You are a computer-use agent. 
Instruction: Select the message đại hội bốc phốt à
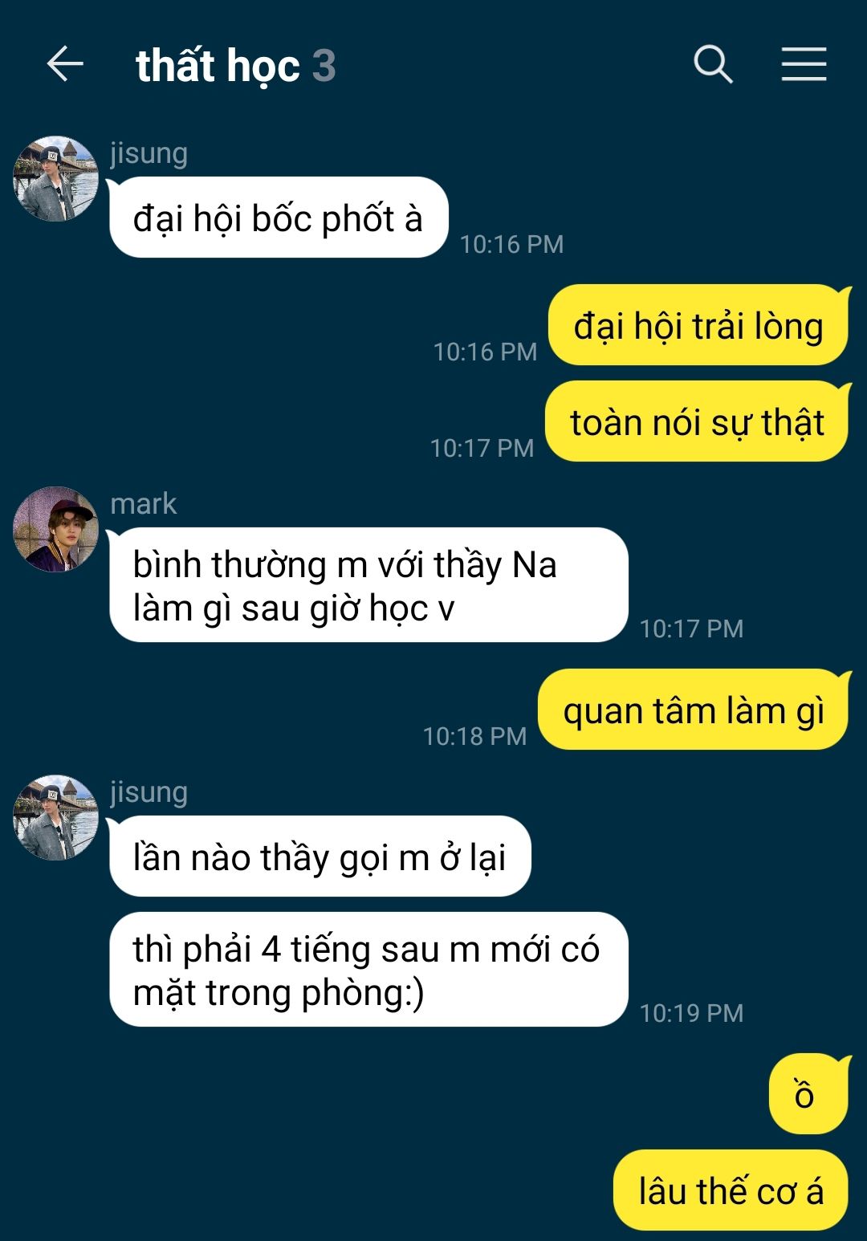pos(278,218)
